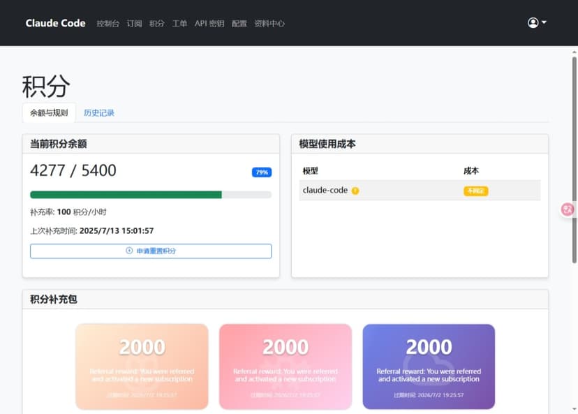Click the orange cost badge beside claude-code
Image resolution: width=578 pixels, height=414 pixels.
pyautogui.click(x=475, y=190)
